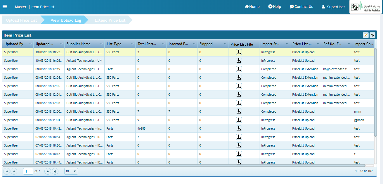Viewport: 383px width, 184px height.
Task: Select 'Agilent Technologies - In...' supplier cell
Action: [x=84, y=128]
